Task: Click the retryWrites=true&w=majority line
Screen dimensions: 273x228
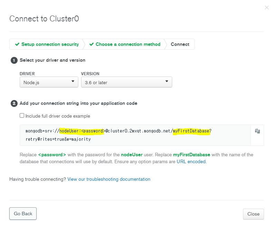Action: (58, 139)
